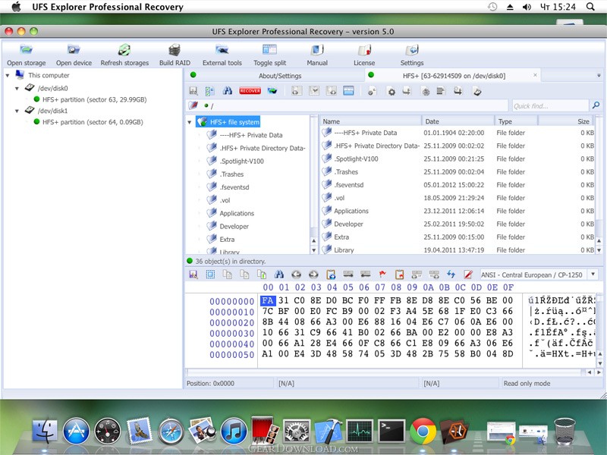Click the forward arrow in hex toolbar

[x=313, y=275]
